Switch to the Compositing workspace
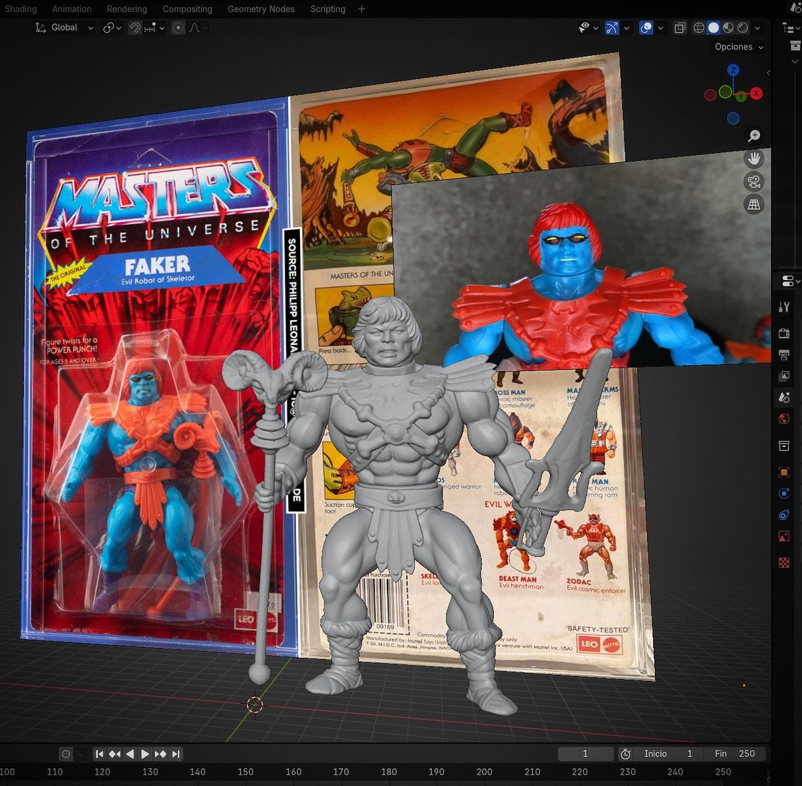 click(x=187, y=9)
